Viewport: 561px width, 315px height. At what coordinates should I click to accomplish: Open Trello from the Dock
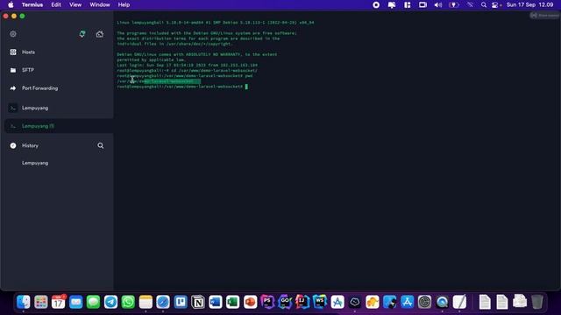181,302
